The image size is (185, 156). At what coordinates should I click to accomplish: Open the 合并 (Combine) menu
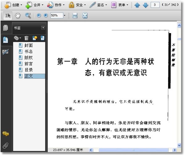click(x=35, y=5)
